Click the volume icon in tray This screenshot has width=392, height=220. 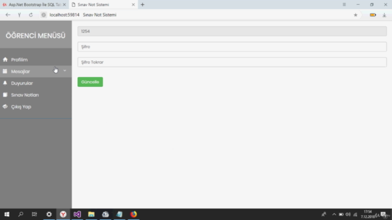point(348,215)
